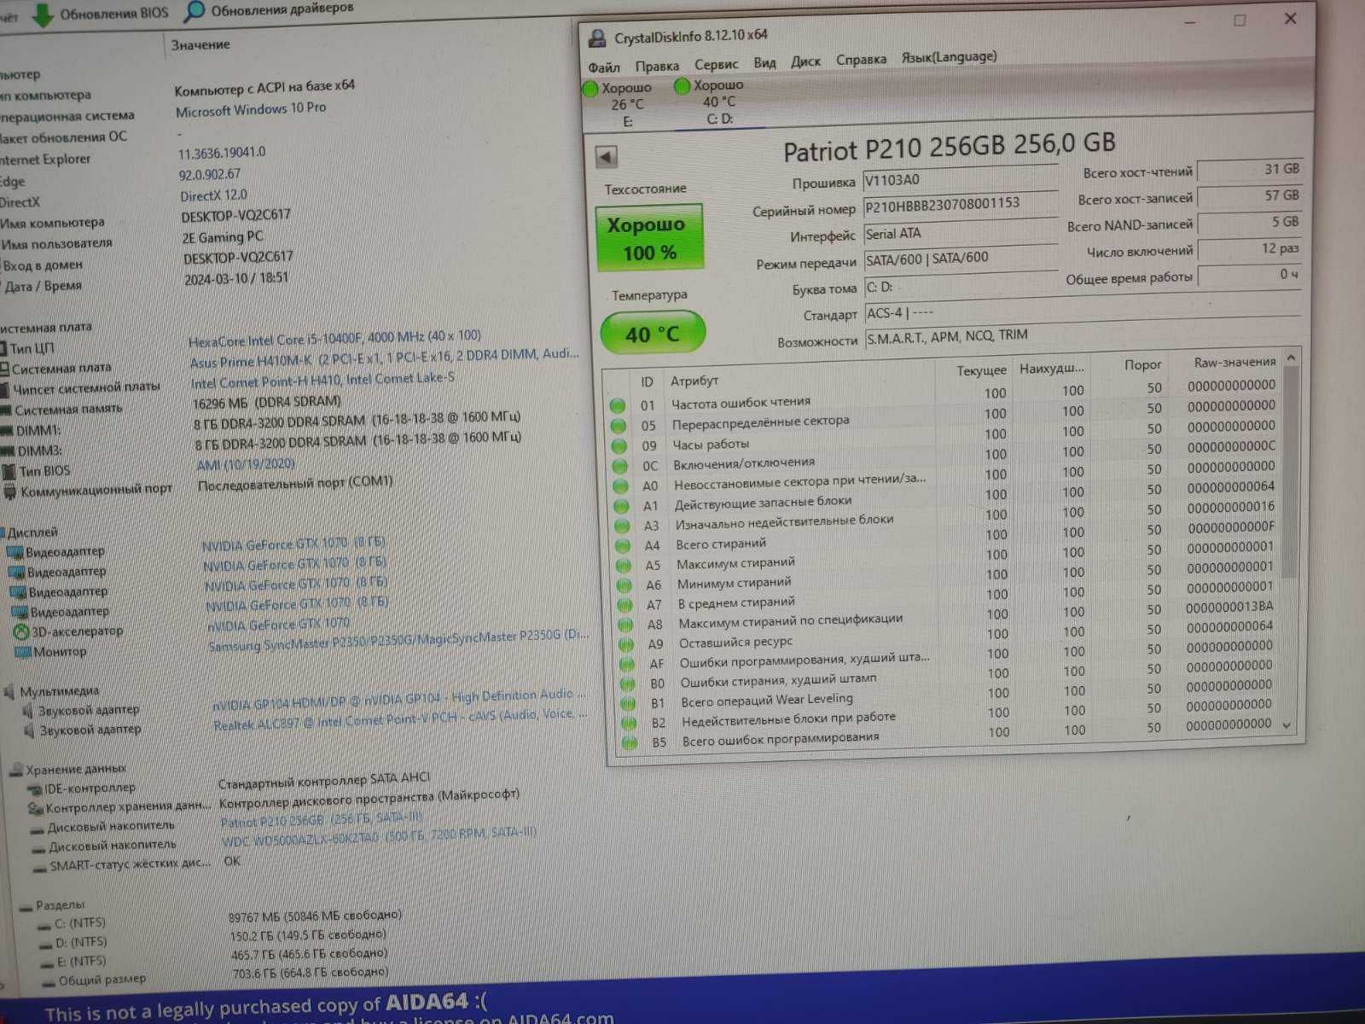Click the attribute list scroll down arrow

point(1287,725)
